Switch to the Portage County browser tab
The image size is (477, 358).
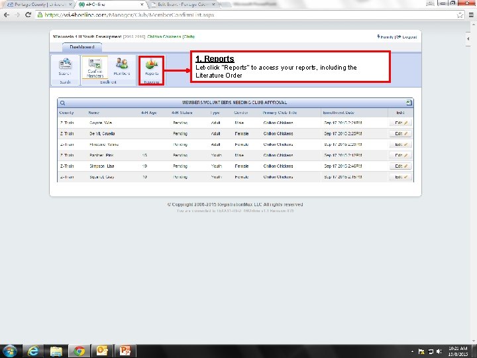(x=39, y=4)
